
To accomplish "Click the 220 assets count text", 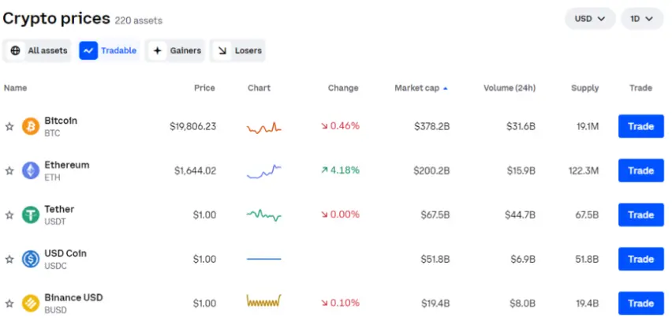I will [x=139, y=21].
